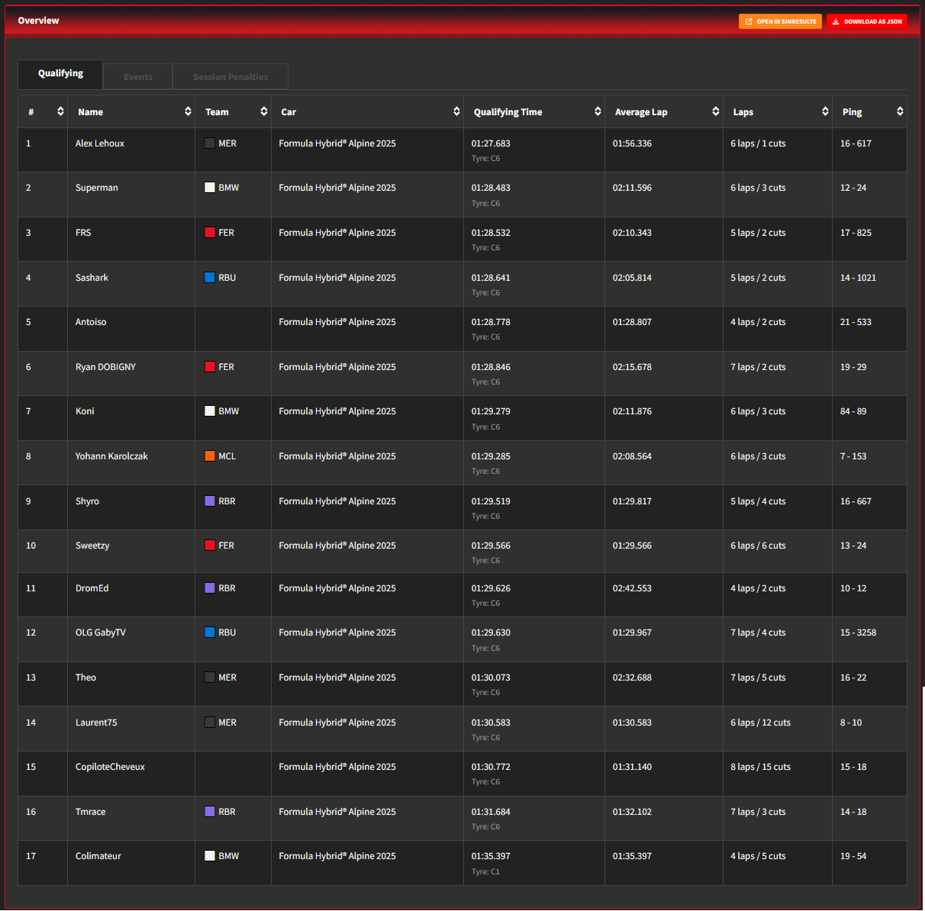
Task: Sort table by position number column
Action: tap(60, 111)
